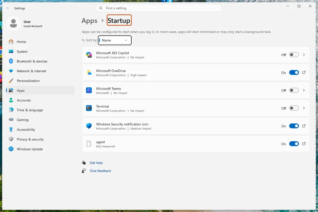Image resolution: width=318 pixels, height=212 pixels.
Task: Expand Microsoft Teams row chevron
Action: [304, 90]
